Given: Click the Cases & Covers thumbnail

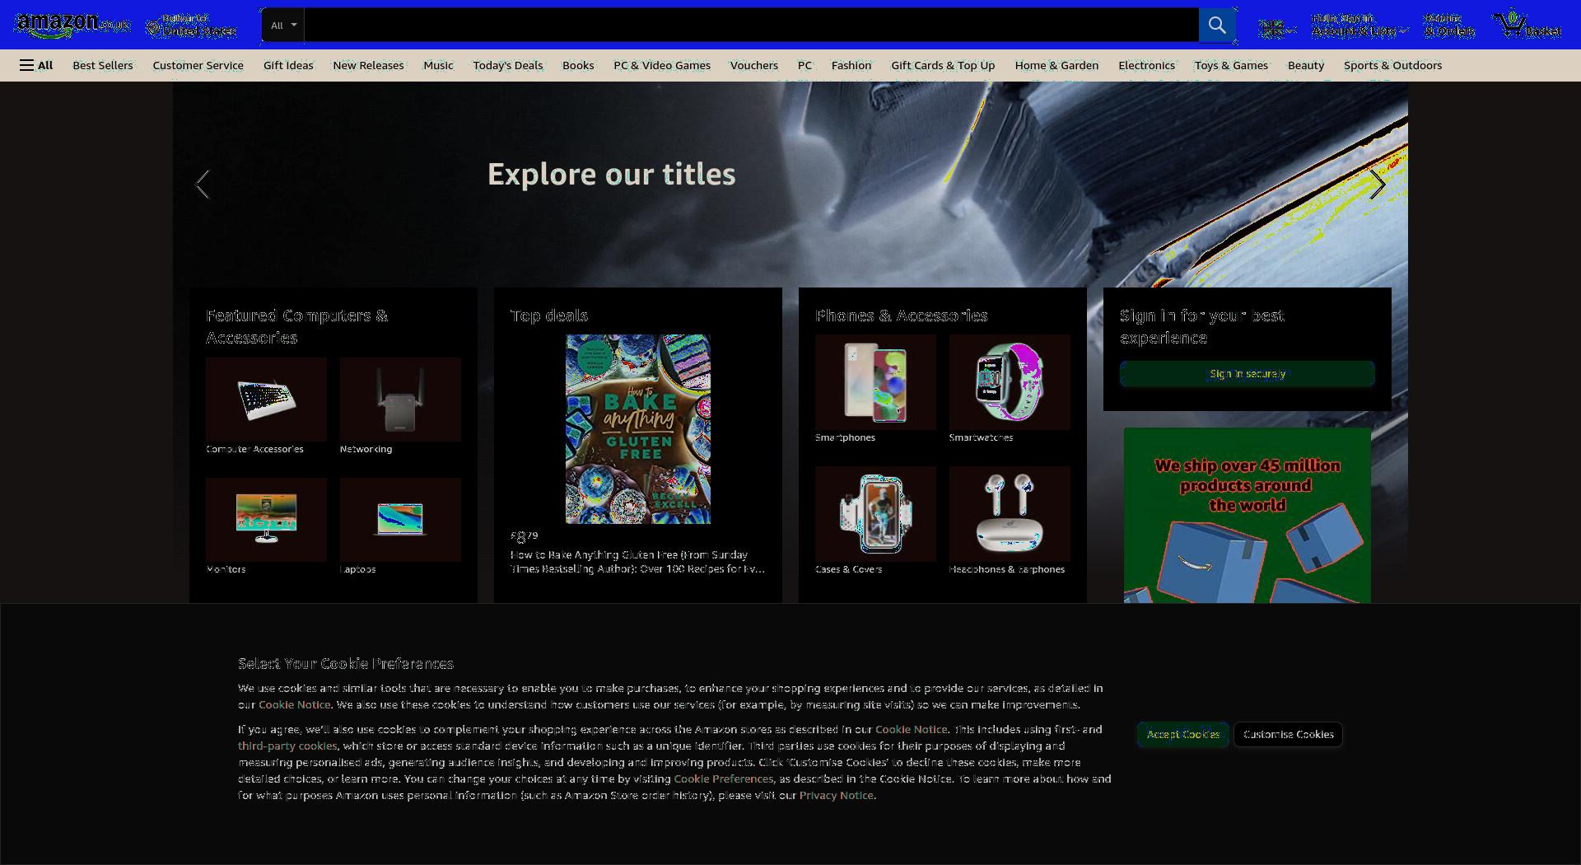Looking at the screenshot, I should click(x=875, y=514).
